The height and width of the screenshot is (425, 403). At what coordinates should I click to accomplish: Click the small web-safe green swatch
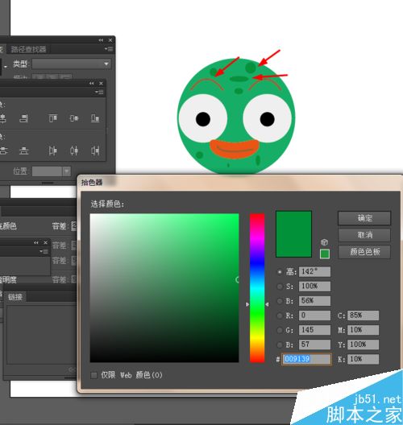click(325, 254)
